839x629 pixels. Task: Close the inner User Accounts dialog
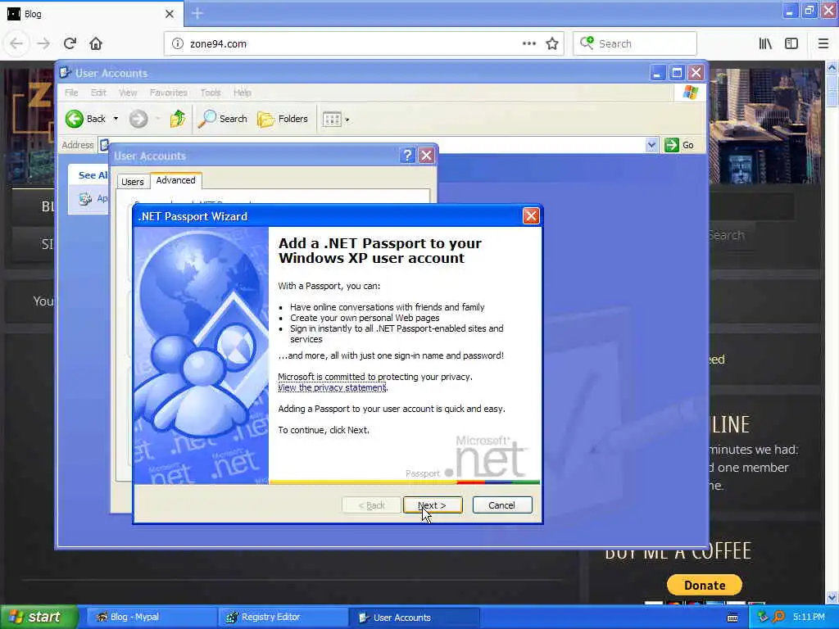(426, 156)
